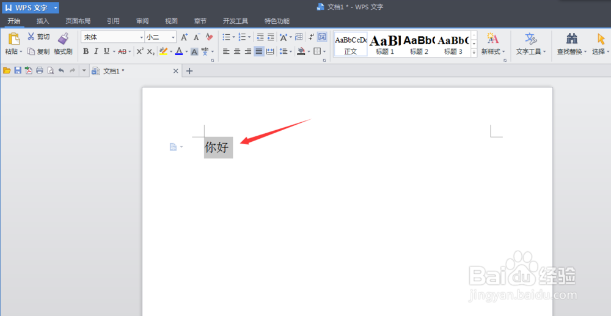Redo with the forward arrow icon
The height and width of the screenshot is (316, 611).
tap(72, 70)
